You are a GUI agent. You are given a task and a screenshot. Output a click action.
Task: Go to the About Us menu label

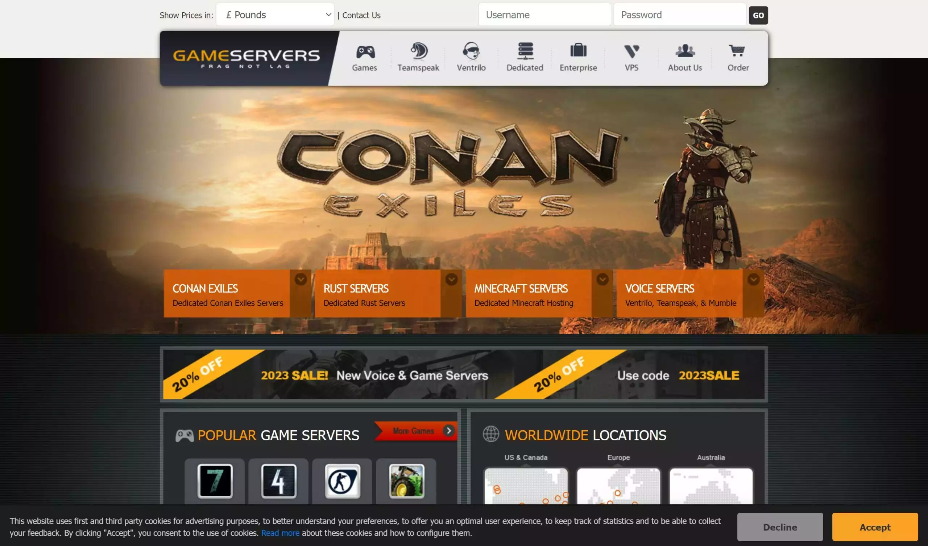coord(685,68)
